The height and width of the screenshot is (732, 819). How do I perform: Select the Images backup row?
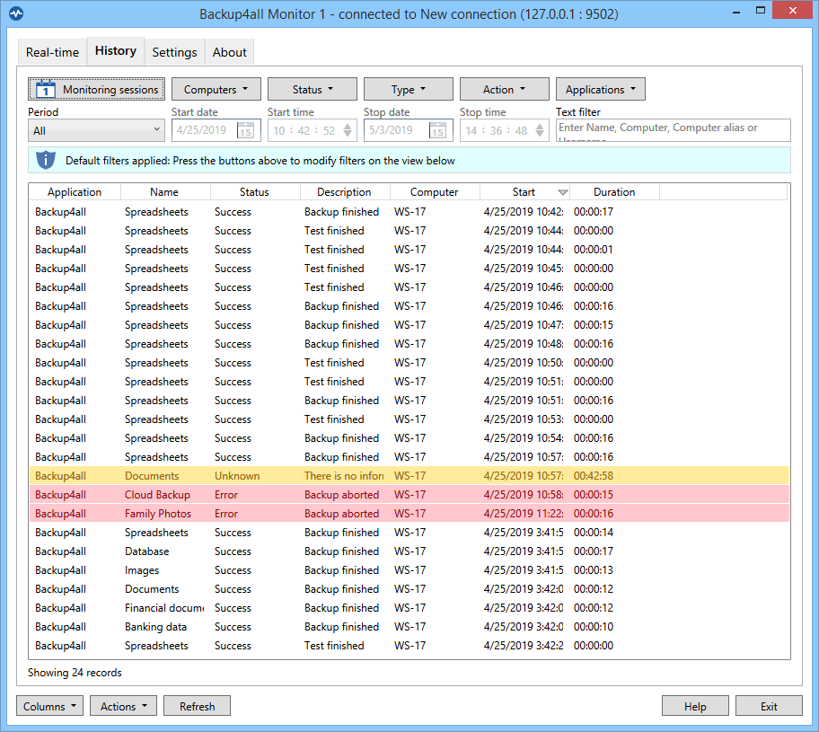point(409,570)
